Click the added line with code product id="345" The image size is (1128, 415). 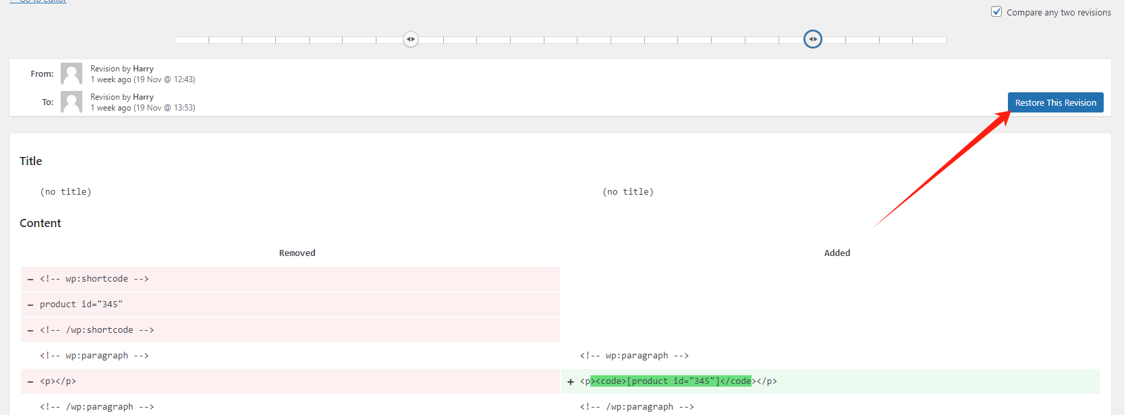[830, 381]
